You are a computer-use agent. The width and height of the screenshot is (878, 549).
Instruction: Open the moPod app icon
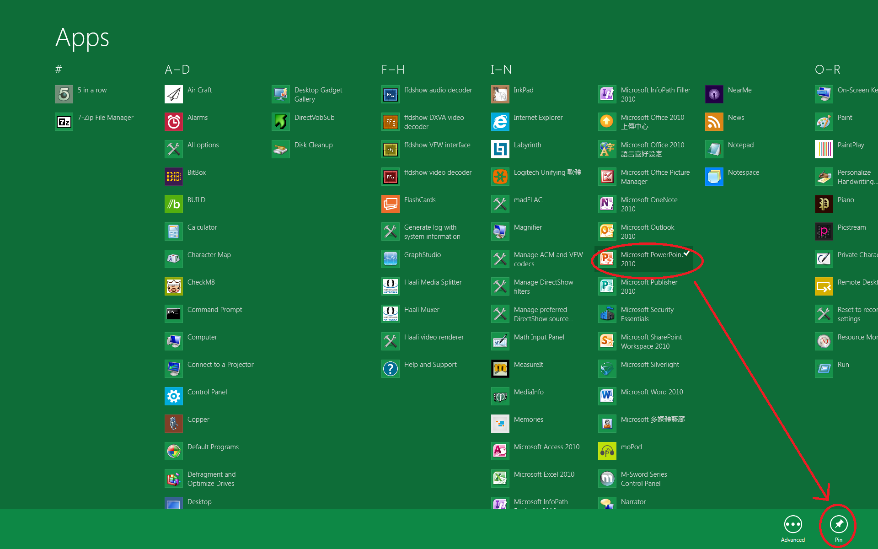point(607,451)
